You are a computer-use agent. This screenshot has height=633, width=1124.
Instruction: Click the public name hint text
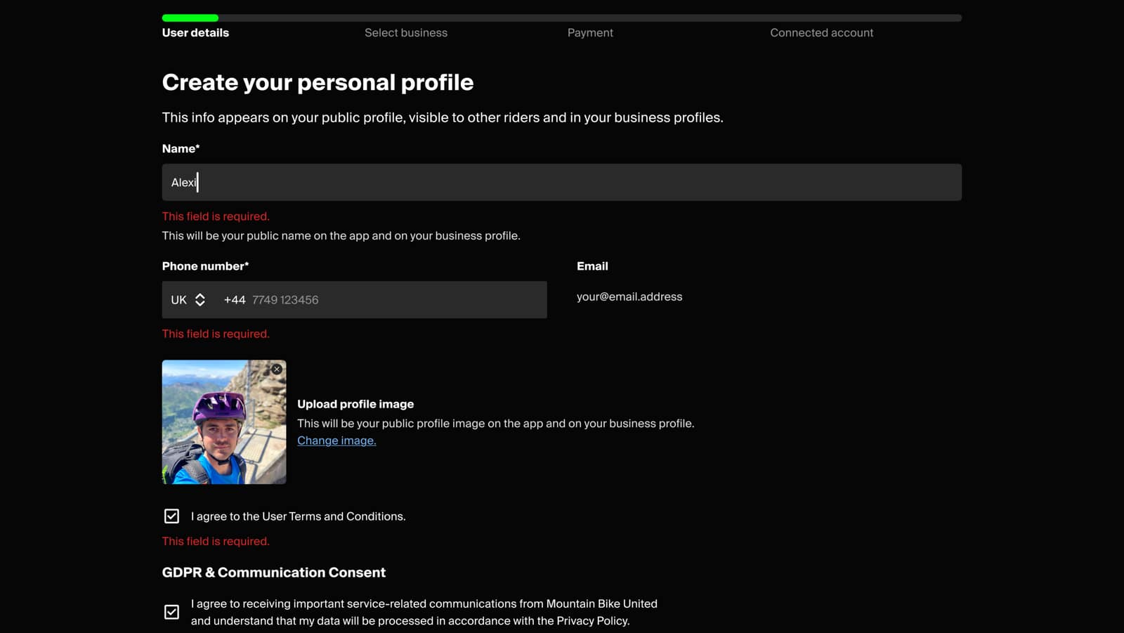(341, 236)
